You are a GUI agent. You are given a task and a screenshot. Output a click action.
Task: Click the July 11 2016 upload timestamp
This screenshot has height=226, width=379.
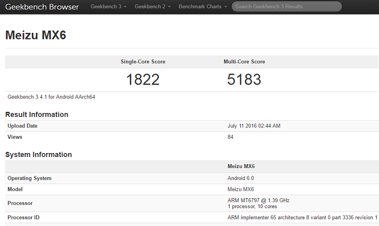[x=254, y=126]
